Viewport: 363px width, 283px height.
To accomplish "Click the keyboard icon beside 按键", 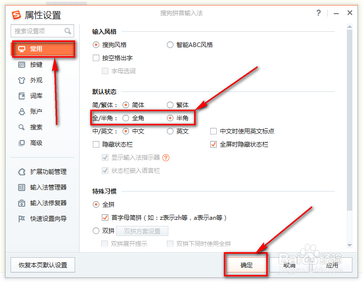I will [x=22, y=65].
